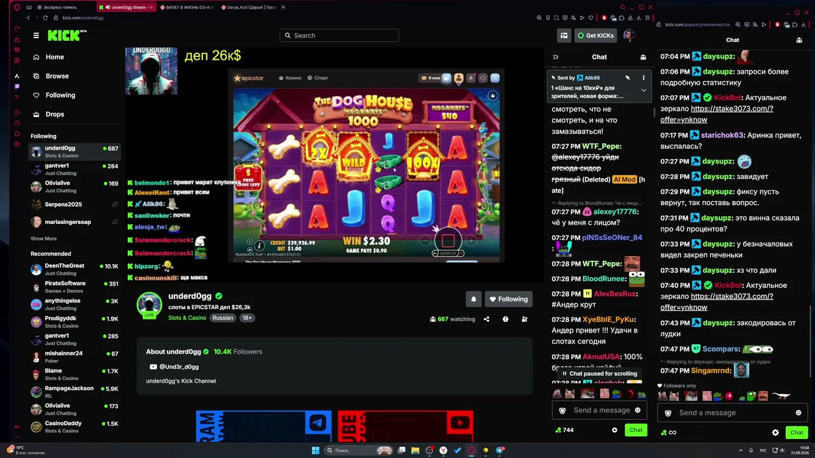Viewport: 815px width, 458px height.
Task: Open popout chat settings gear
Action: tap(775, 433)
